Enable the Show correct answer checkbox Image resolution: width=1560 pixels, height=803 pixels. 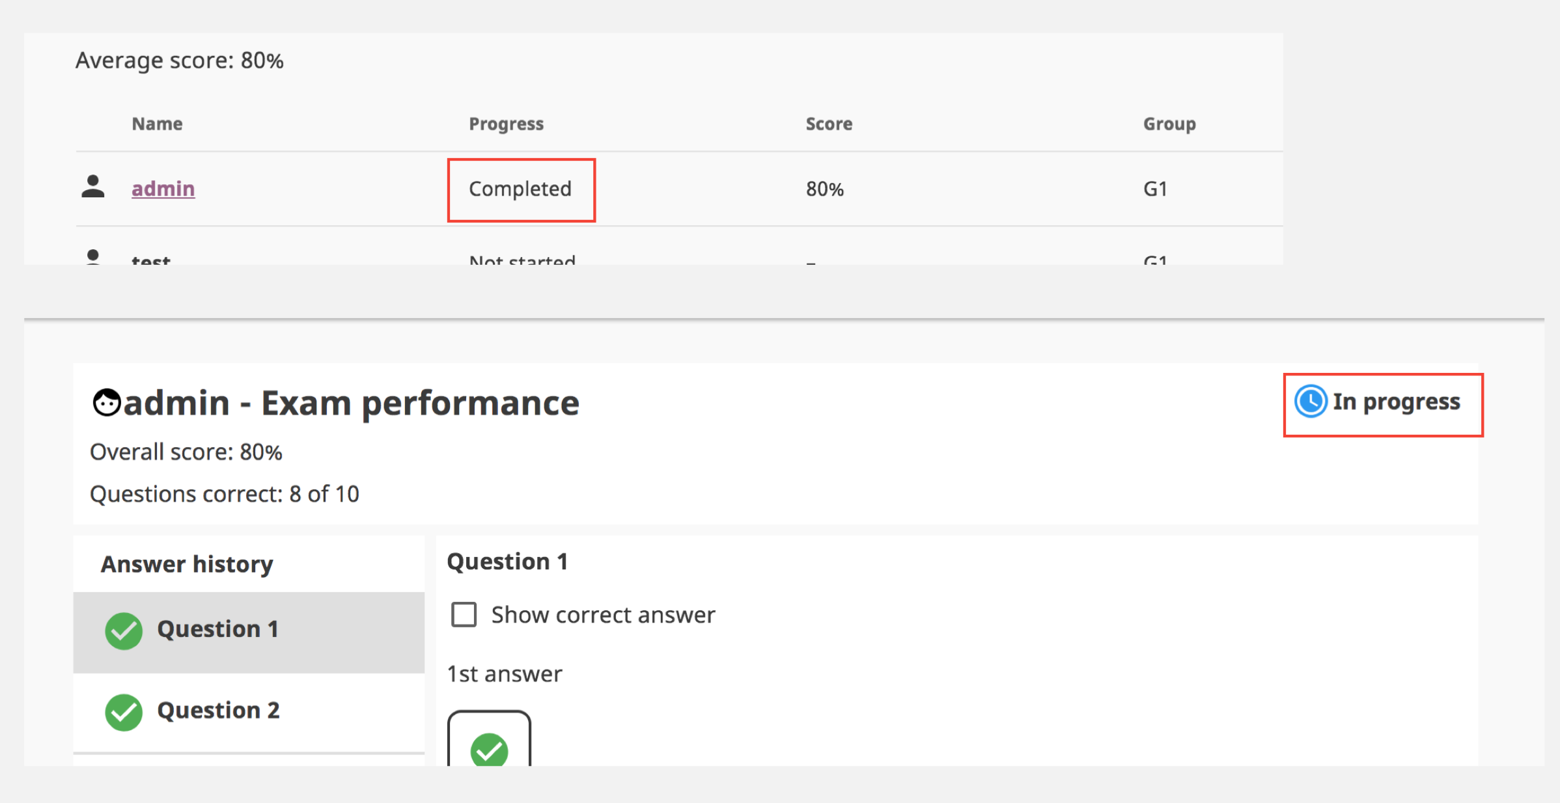463,614
